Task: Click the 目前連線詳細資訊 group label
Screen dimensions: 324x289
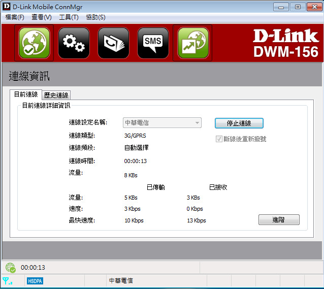Action: pos(46,106)
